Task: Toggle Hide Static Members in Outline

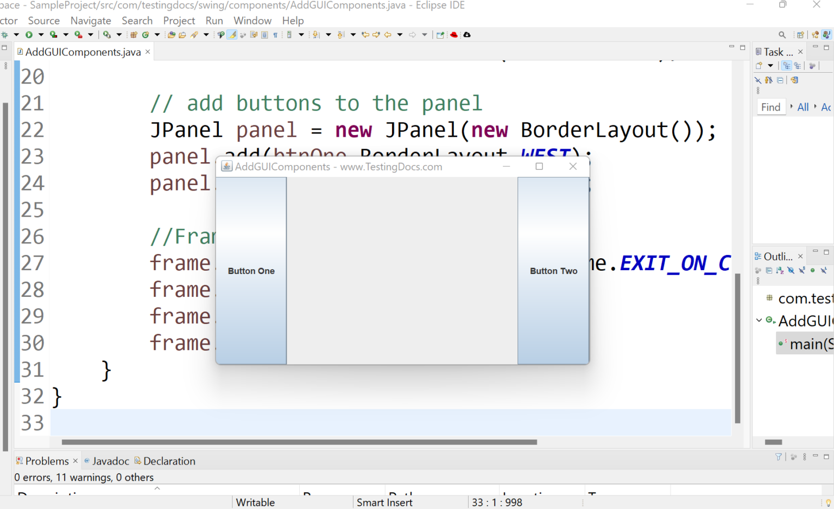Action: (801, 270)
